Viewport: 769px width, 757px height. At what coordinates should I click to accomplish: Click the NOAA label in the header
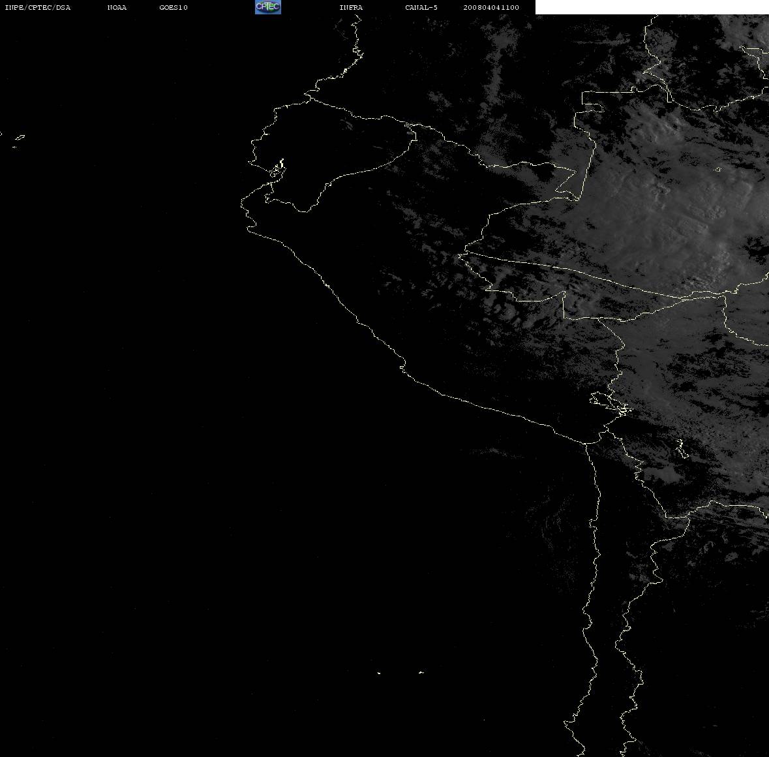click(117, 7)
